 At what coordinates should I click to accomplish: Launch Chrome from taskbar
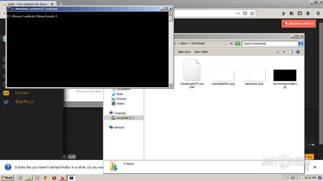click(x=46, y=178)
